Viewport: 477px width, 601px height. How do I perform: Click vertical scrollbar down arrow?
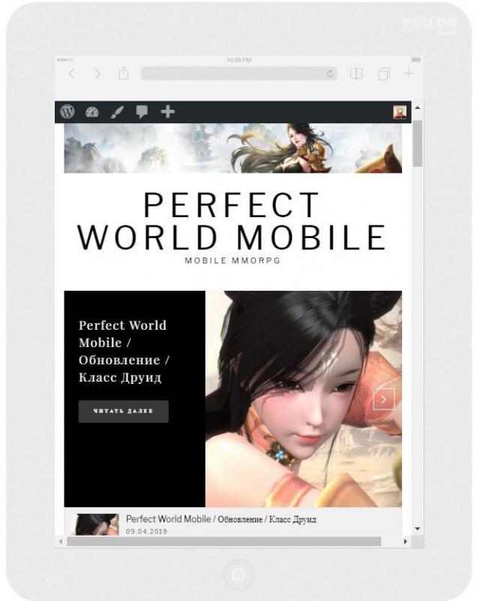tap(418, 529)
